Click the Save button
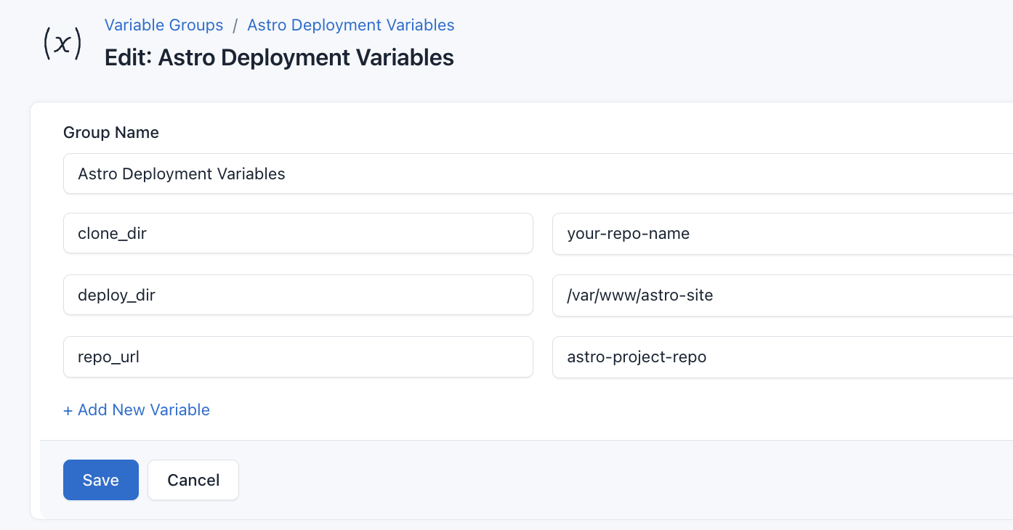Viewport: 1013px width, 530px height. pos(100,480)
